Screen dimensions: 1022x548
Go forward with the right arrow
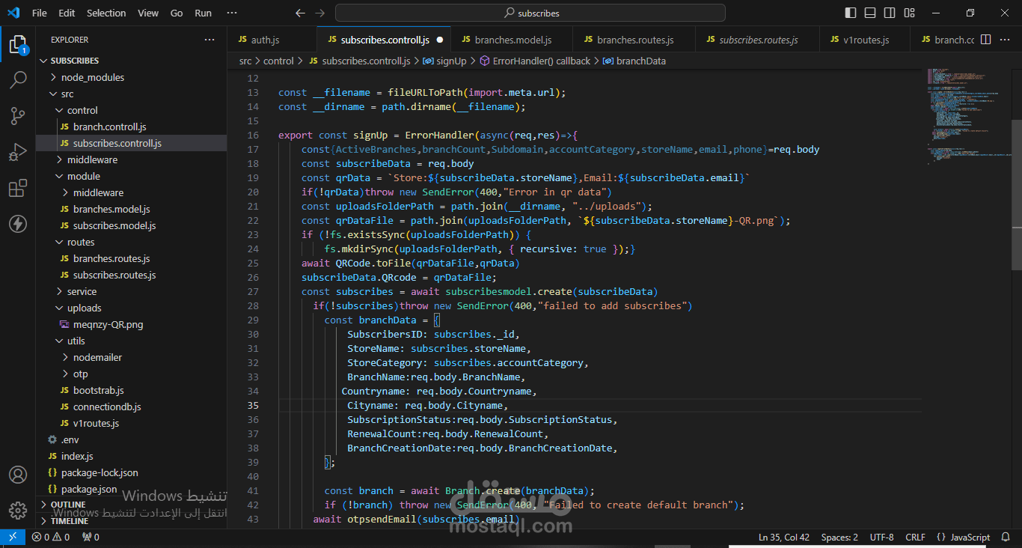319,13
